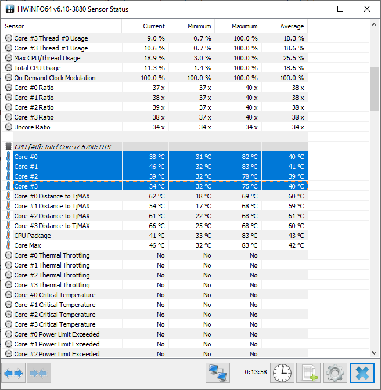
Task: Click clock icon beside Total CPU Usage
Action: [x=9, y=68]
